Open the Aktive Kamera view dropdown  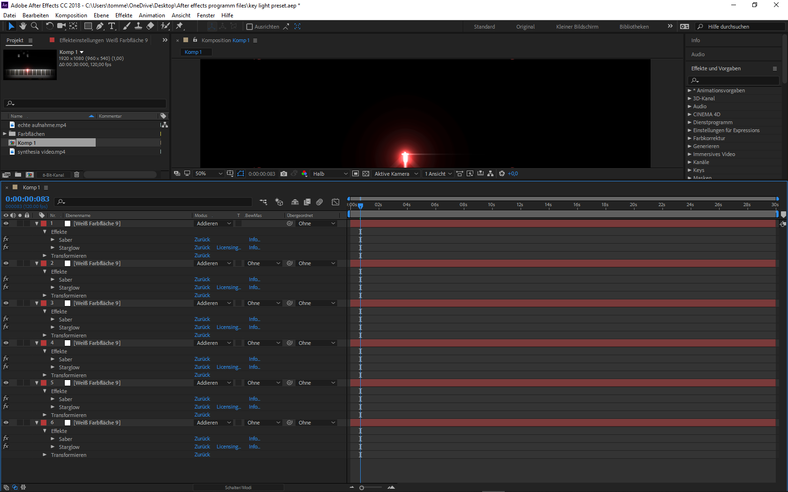[x=395, y=173]
